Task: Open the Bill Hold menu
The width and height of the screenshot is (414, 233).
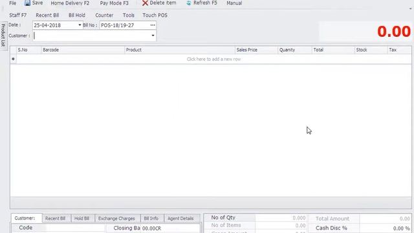Action: tap(77, 16)
